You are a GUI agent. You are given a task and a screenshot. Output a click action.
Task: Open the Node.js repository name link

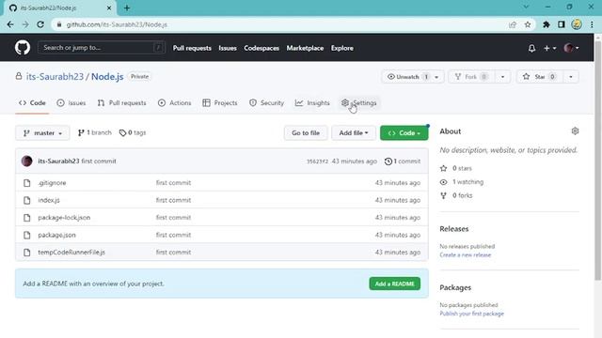tap(107, 77)
